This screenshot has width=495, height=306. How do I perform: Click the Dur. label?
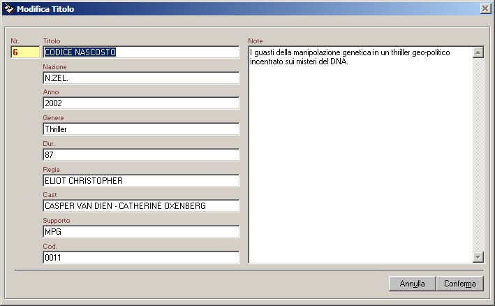[49, 144]
